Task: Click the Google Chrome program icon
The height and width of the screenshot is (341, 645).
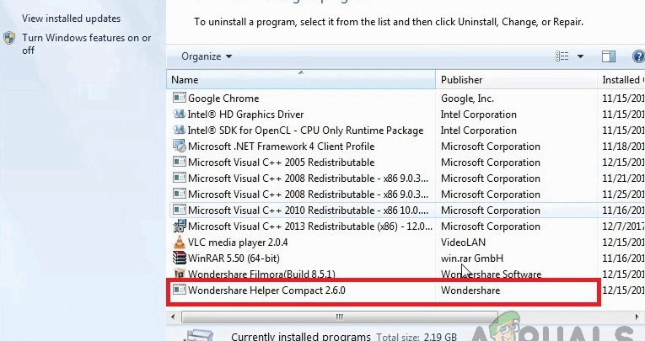Action: point(178,99)
